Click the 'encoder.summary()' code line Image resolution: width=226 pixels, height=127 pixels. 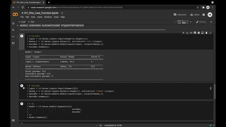39,47
